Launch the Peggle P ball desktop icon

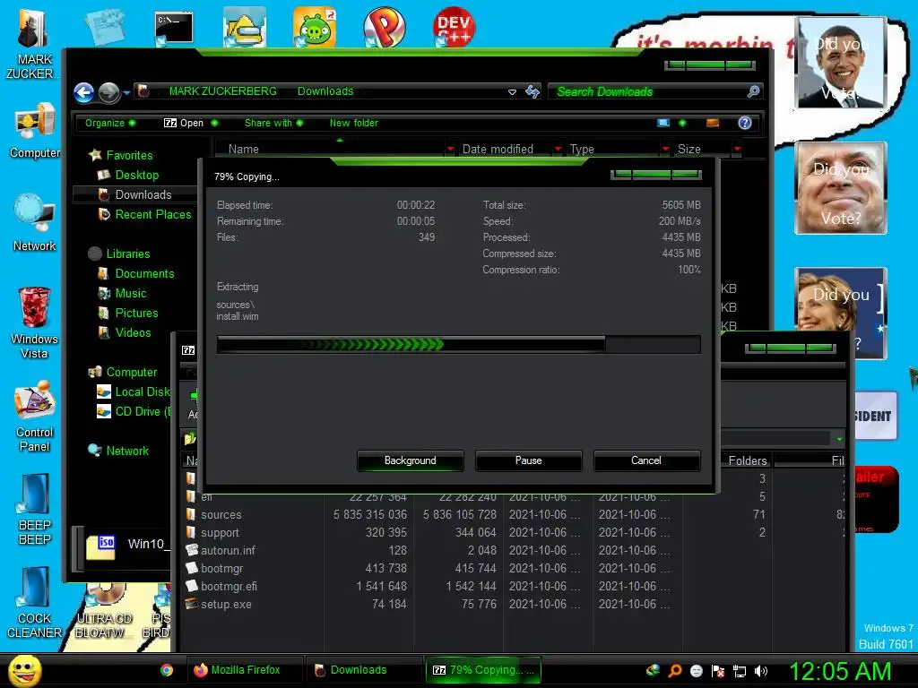click(384, 28)
